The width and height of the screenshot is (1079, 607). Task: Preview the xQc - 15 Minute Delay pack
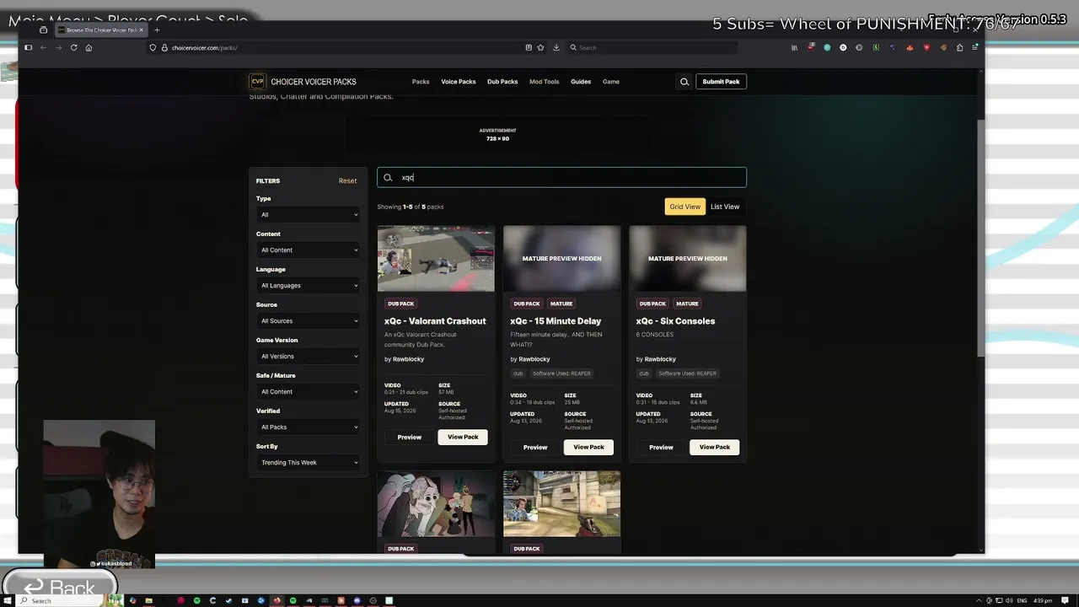(x=535, y=447)
